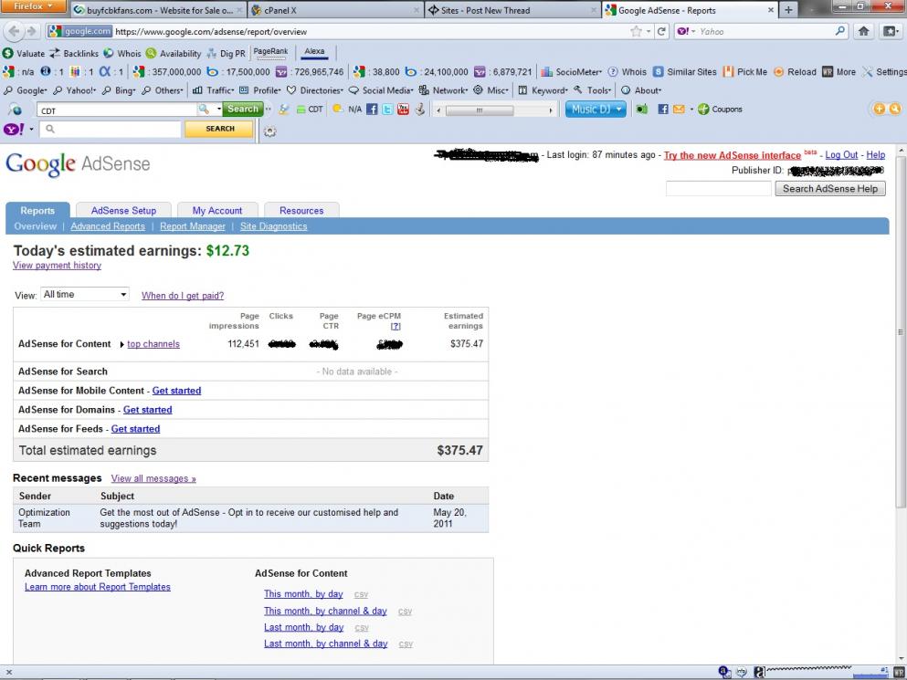The width and height of the screenshot is (907, 680).
Task: Click the orange magnifier toolbar icon
Action: click(895, 109)
